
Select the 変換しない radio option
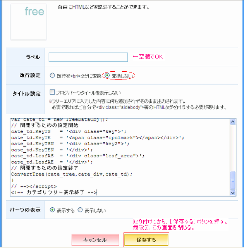coord(107,76)
